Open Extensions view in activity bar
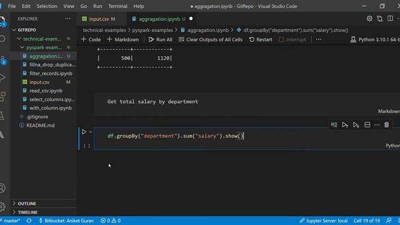 coord(2,97)
